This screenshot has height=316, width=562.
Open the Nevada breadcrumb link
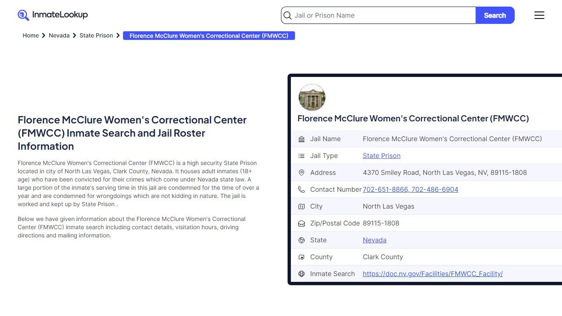point(59,36)
